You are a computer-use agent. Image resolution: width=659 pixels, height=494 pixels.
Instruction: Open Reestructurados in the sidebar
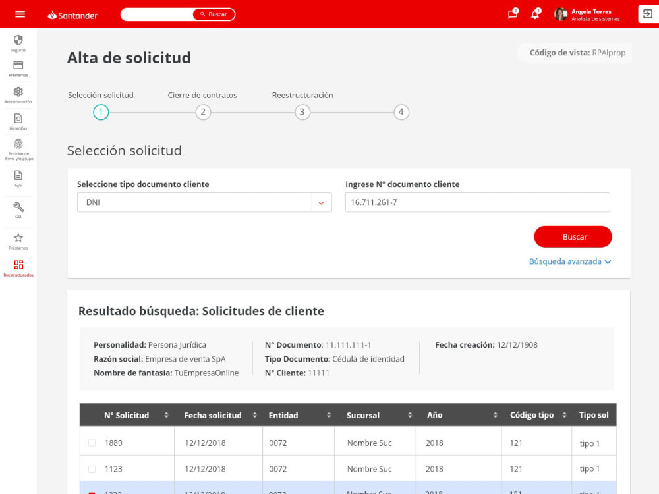pos(18,268)
